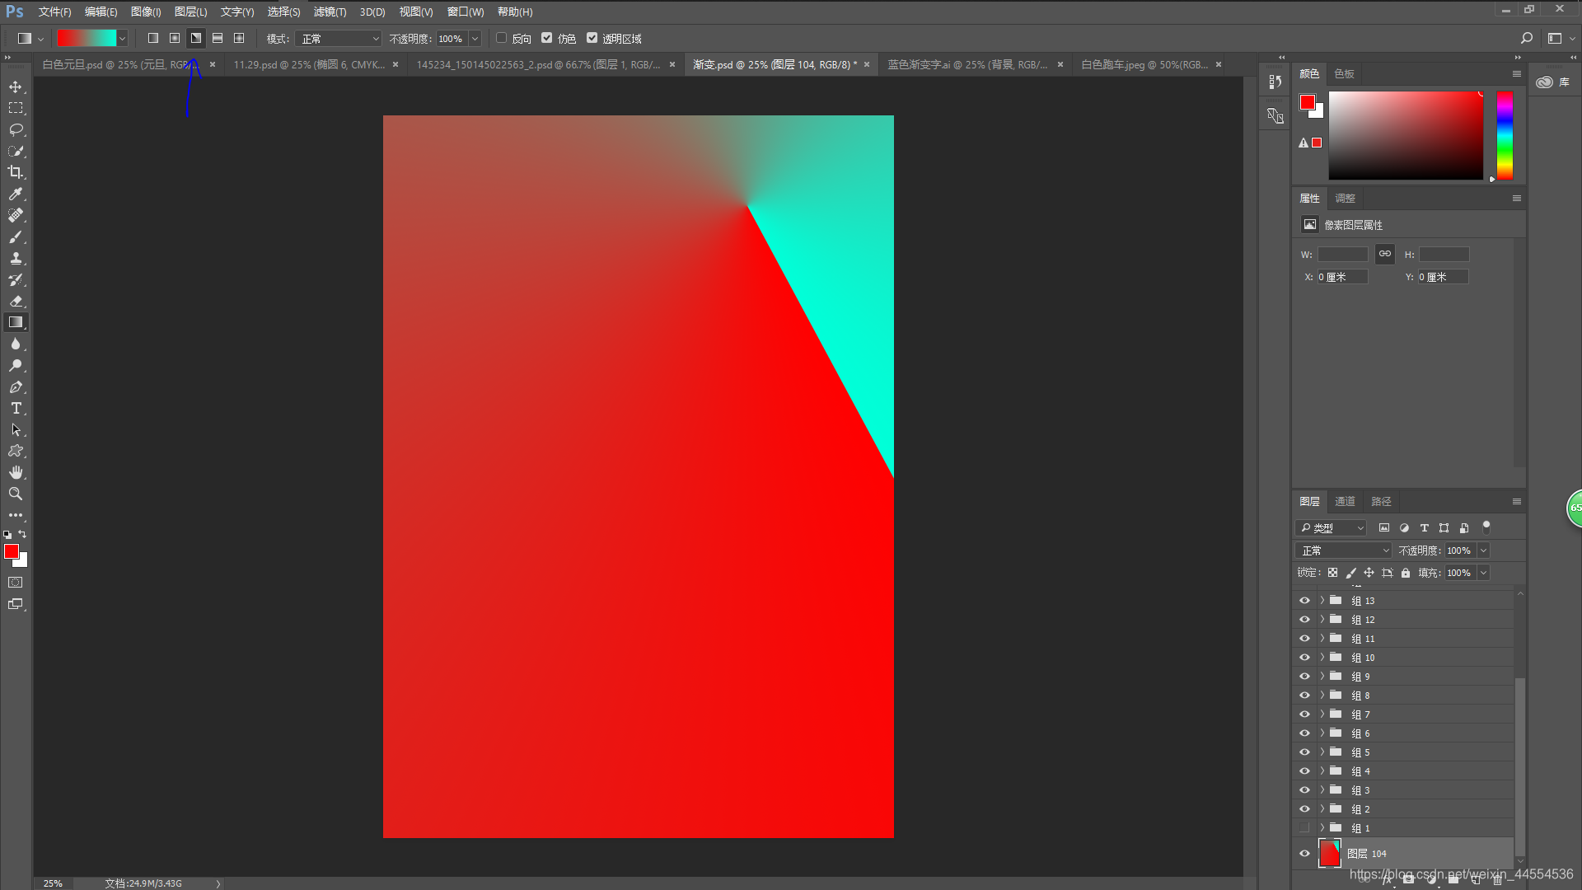
Task: Select the Brush tool
Action: [x=16, y=237]
